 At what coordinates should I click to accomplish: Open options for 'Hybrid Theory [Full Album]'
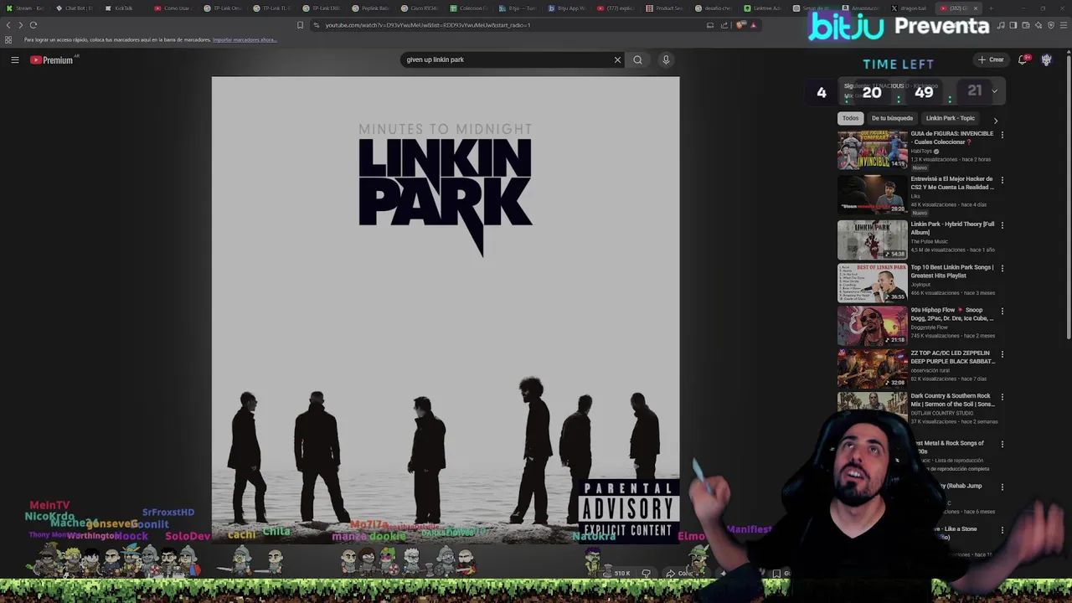pos(1002,225)
